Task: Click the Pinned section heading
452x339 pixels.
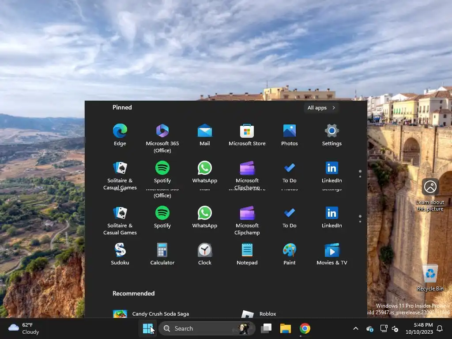Action: (122, 107)
